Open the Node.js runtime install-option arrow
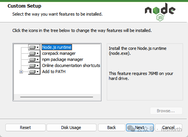 tap(37, 48)
